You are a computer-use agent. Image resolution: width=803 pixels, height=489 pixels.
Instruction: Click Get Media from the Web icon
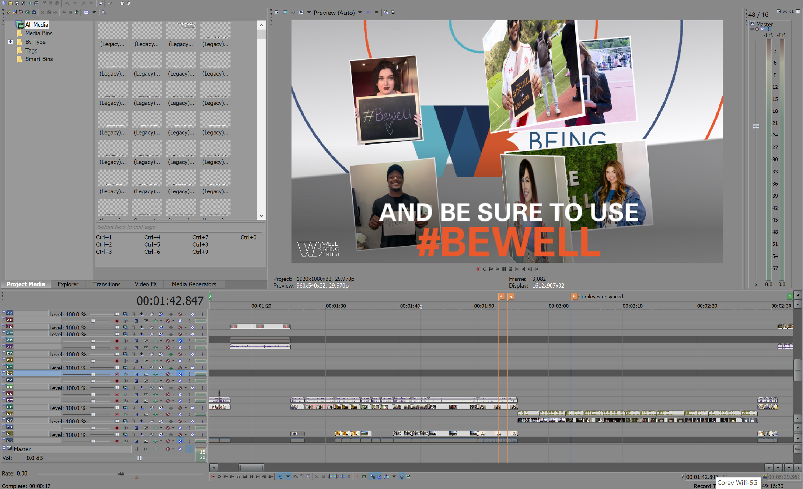[x=34, y=13]
